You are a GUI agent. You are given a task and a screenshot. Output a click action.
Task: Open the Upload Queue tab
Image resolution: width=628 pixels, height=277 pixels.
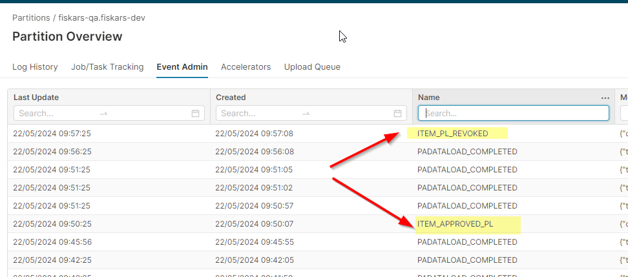tap(312, 67)
